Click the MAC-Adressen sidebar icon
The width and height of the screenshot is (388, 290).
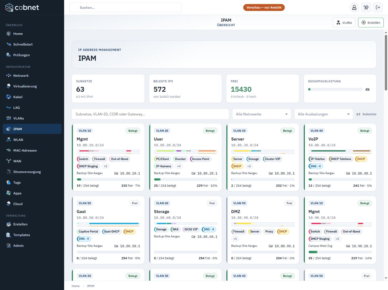9,150
